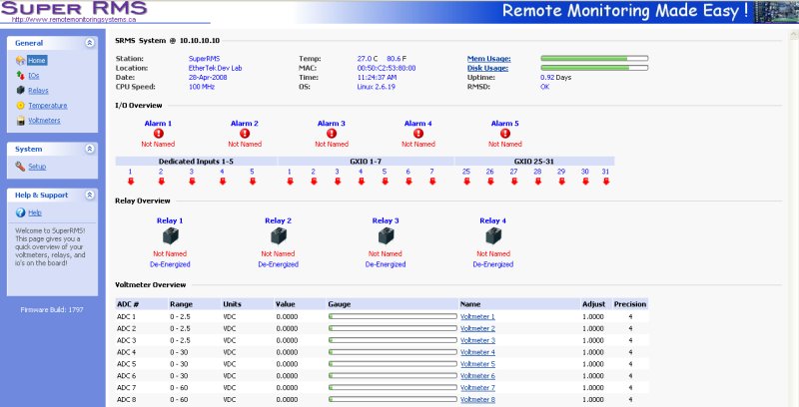799x407 pixels.
Task: Open the IOs page from sidebar
Action: 33,75
